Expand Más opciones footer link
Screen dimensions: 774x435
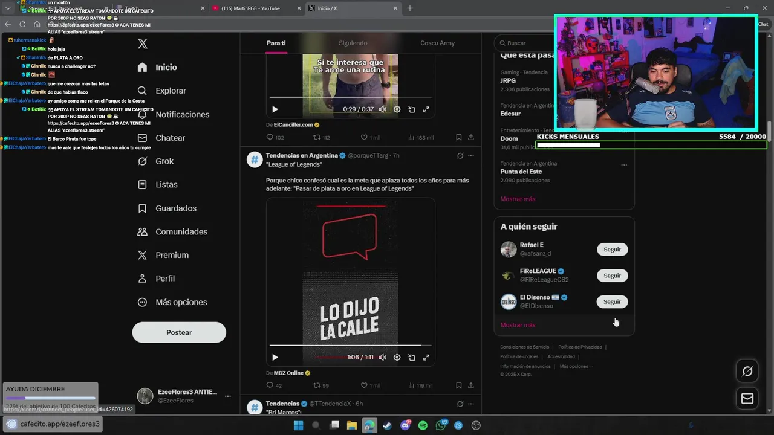576,366
